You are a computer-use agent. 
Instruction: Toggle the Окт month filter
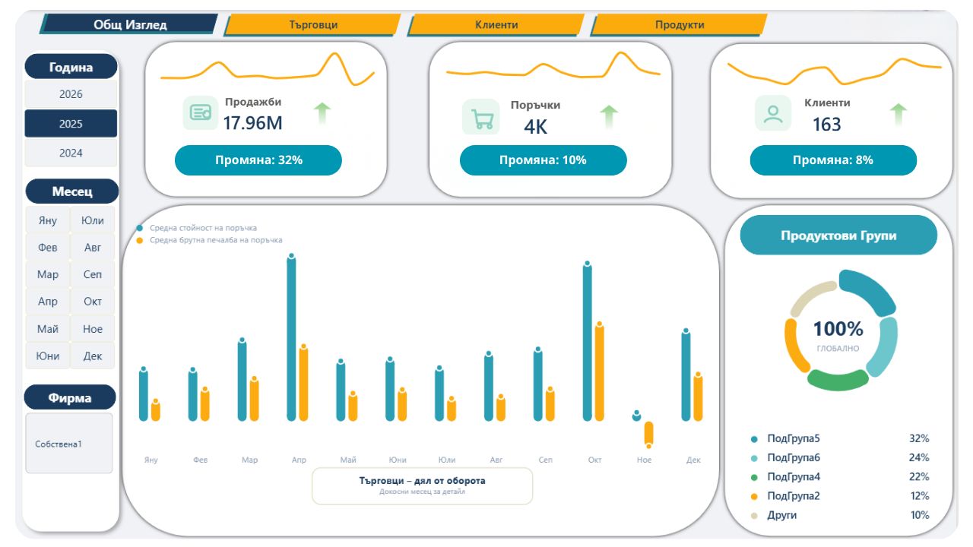click(x=93, y=302)
